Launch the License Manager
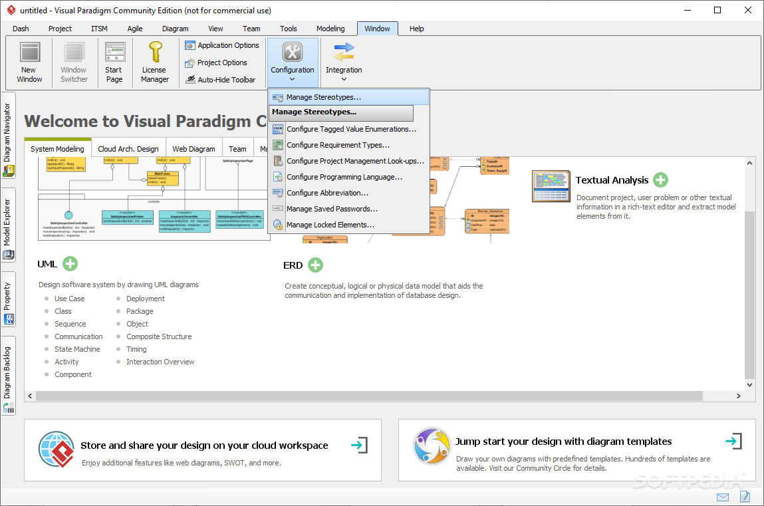The image size is (764, 506). 155,63
